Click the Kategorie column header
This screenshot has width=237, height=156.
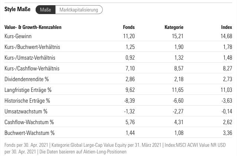174,27
